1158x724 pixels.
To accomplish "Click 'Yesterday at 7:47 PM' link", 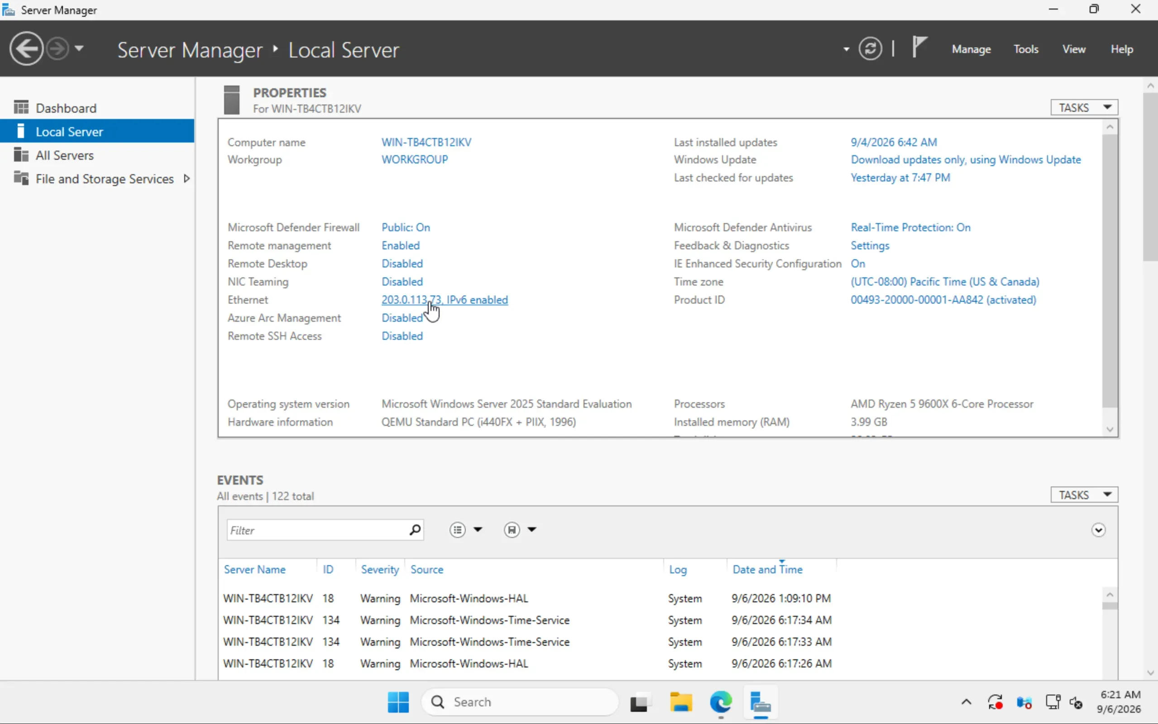I will click(900, 178).
